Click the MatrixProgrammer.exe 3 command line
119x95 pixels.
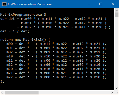(23, 15)
